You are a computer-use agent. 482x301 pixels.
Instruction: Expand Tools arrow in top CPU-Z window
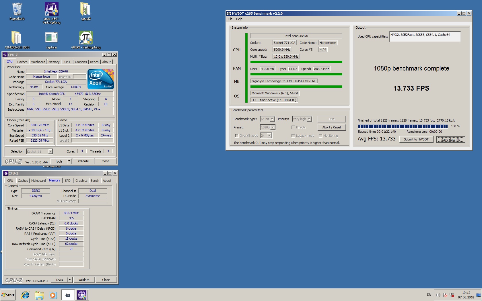pyautogui.click(x=69, y=161)
